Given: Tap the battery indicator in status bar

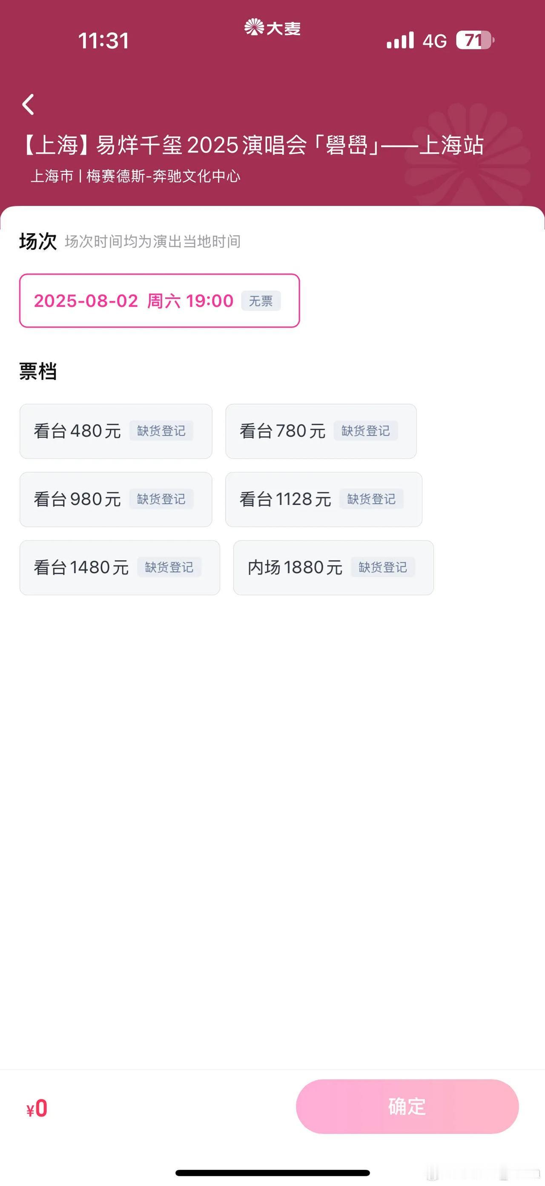Looking at the screenshot, I should click(x=475, y=41).
